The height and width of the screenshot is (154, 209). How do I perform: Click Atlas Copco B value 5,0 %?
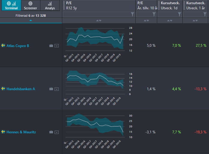(151, 46)
